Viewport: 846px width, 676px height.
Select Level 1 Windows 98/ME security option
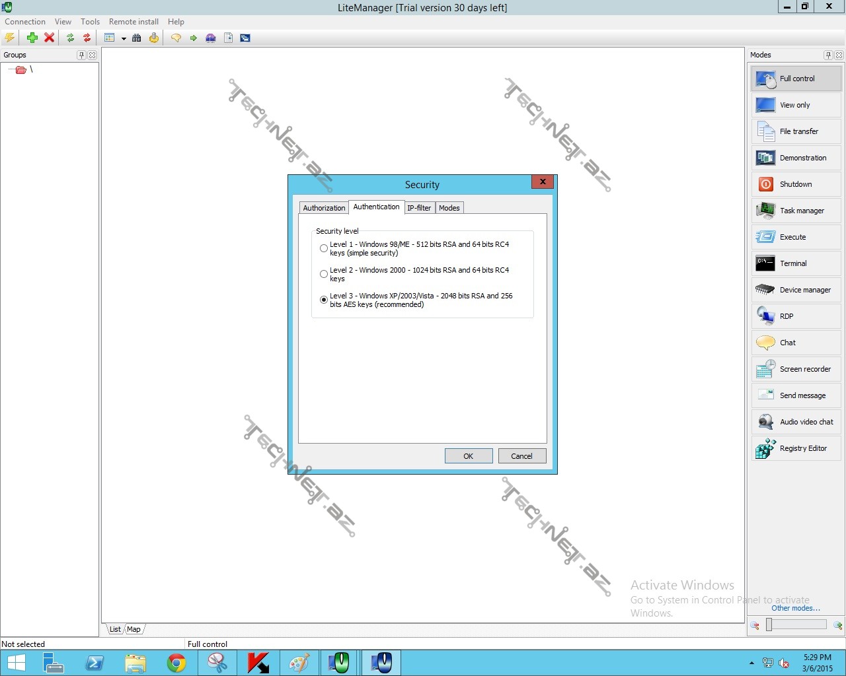(x=324, y=249)
